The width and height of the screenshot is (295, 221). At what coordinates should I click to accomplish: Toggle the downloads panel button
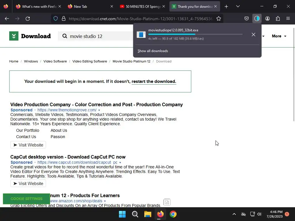click(257, 18)
